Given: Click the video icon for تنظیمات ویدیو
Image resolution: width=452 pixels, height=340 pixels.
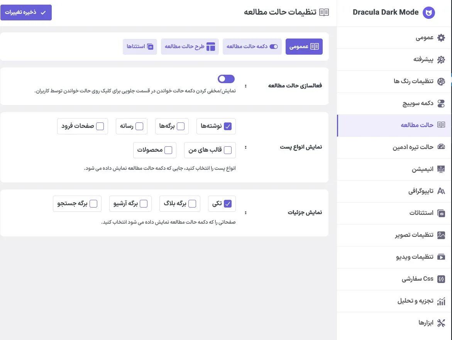Looking at the screenshot, I should point(441,257).
